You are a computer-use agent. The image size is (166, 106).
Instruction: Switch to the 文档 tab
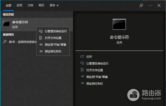[30, 5]
